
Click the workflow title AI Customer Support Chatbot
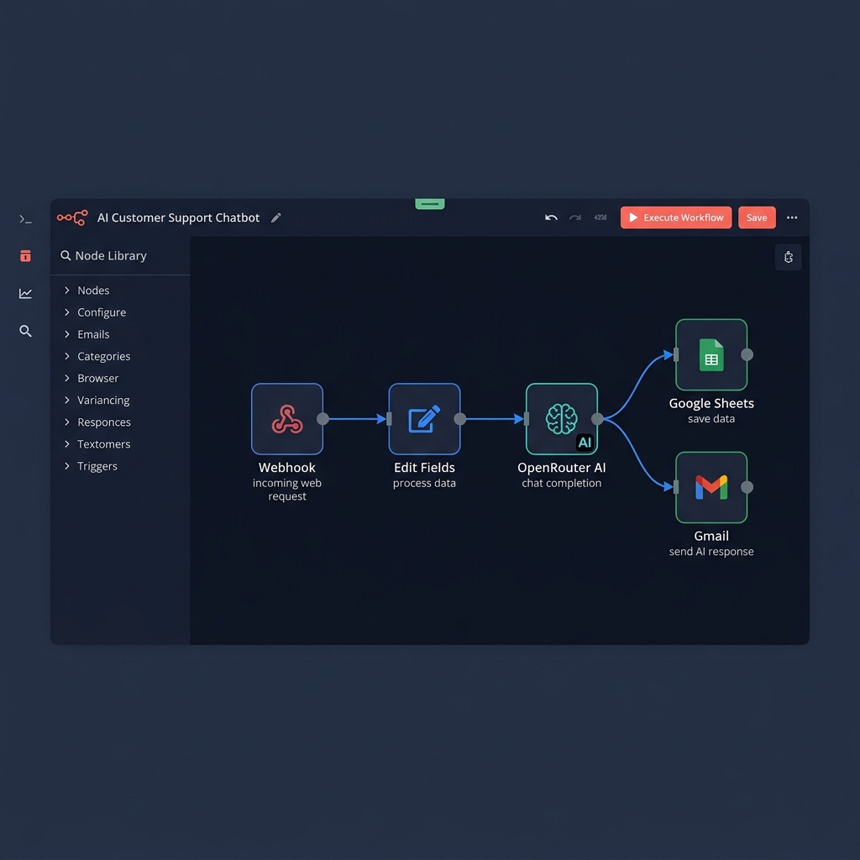178,218
